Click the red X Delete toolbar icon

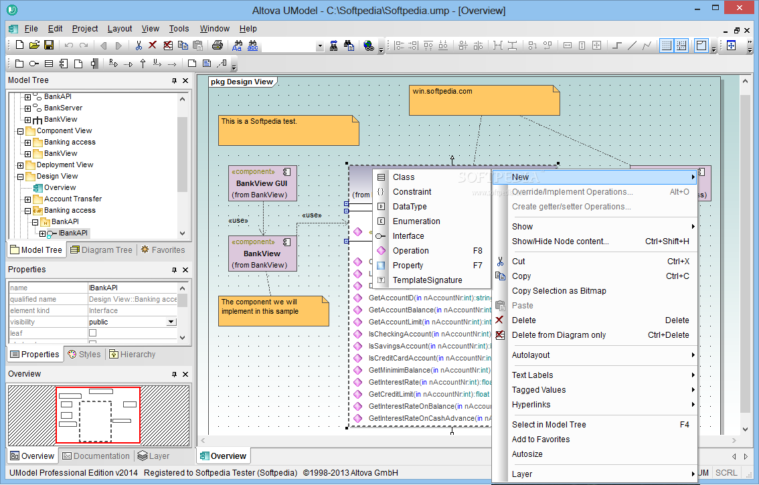click(x=153, y=45)
